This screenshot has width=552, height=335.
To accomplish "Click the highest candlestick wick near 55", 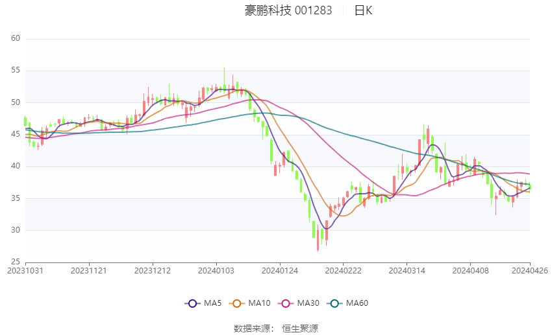I will pos(224,79).
